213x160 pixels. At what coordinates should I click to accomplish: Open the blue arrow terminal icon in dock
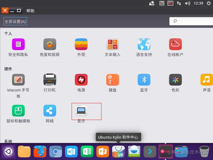click(150, 151)
